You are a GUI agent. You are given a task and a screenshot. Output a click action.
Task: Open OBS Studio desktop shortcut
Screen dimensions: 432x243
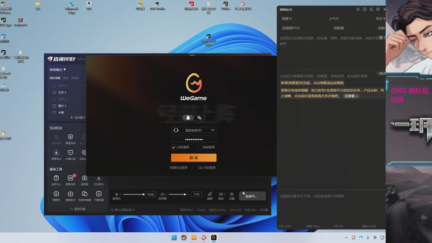[x=157, y=6]
